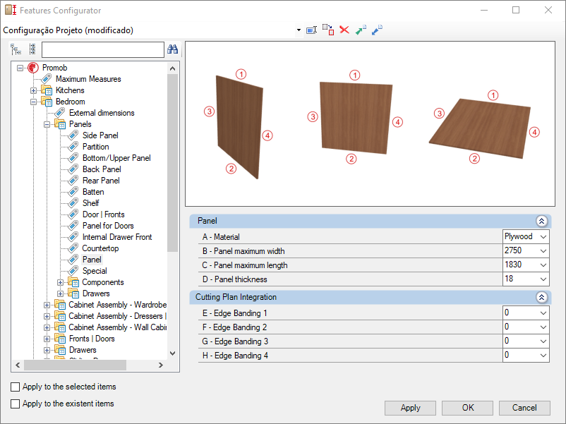Select Countertop item in Panels tree
Viewport: 566px width, 424px height.
click(100, 248)
